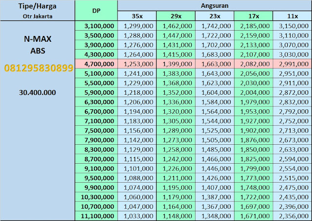Click the 11x tenor column header
The height and width of the screenshot is (221, 312).
point(291,16)
